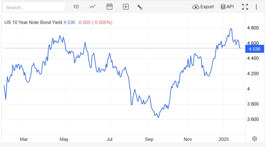This screenshot has height=147, width=265.
Task: Toggle fullscreen chart mode
Action: coord(245,7)
